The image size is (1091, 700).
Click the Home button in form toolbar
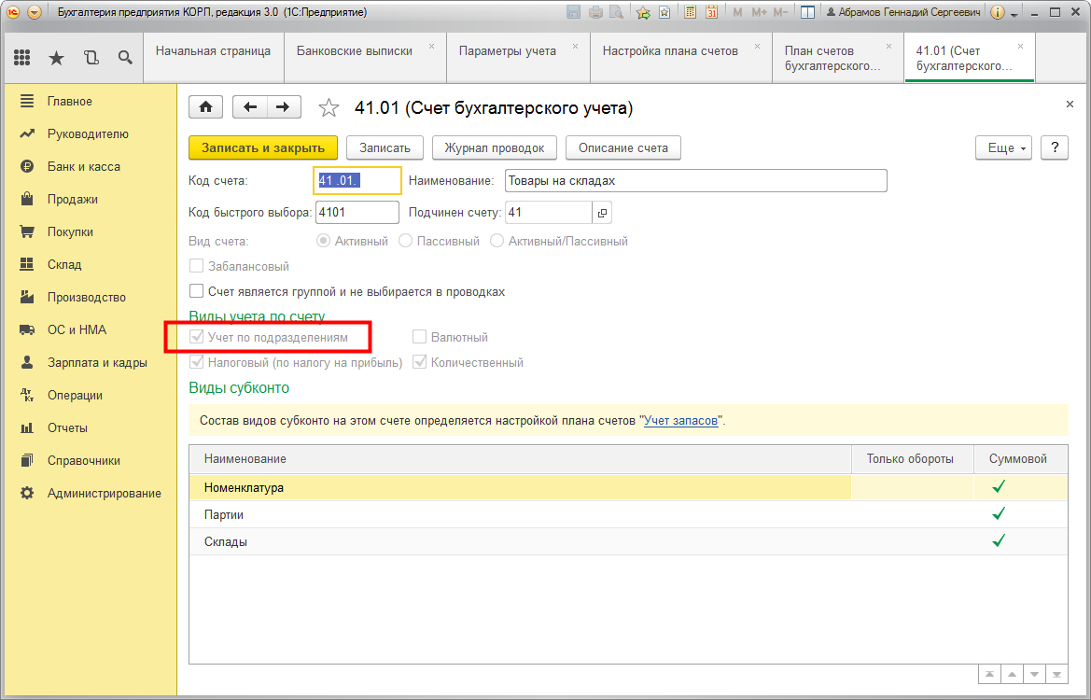click(206, 107)
